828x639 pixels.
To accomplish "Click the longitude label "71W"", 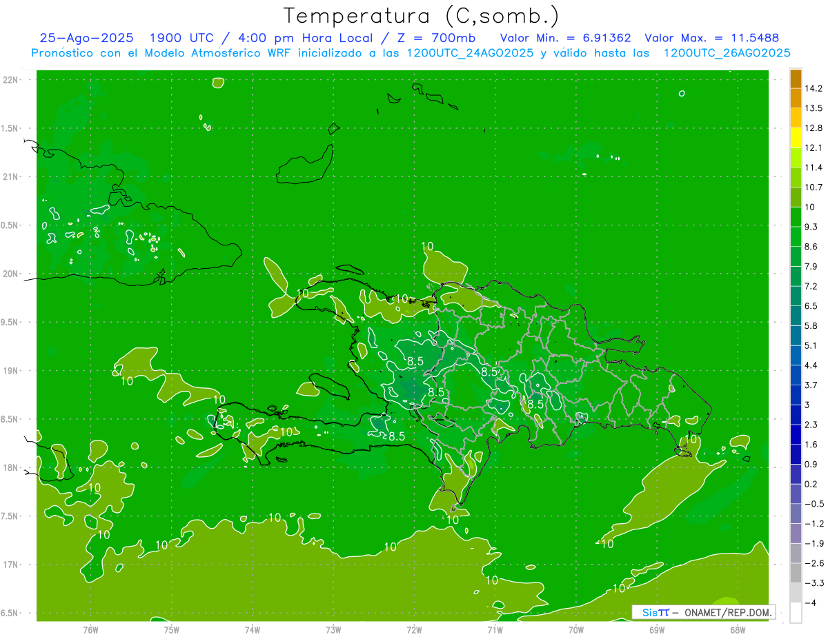I will click(495, 629).
